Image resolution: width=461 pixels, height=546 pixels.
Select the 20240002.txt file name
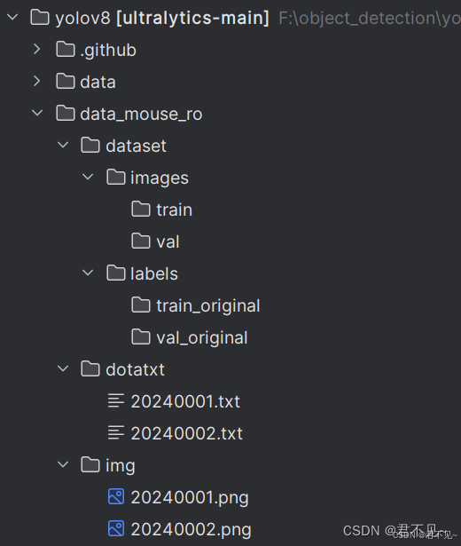click(187, 433)
